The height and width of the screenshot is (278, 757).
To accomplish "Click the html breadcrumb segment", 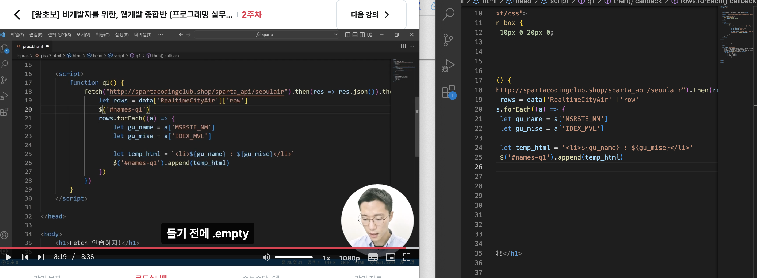I will pos(77,56).
